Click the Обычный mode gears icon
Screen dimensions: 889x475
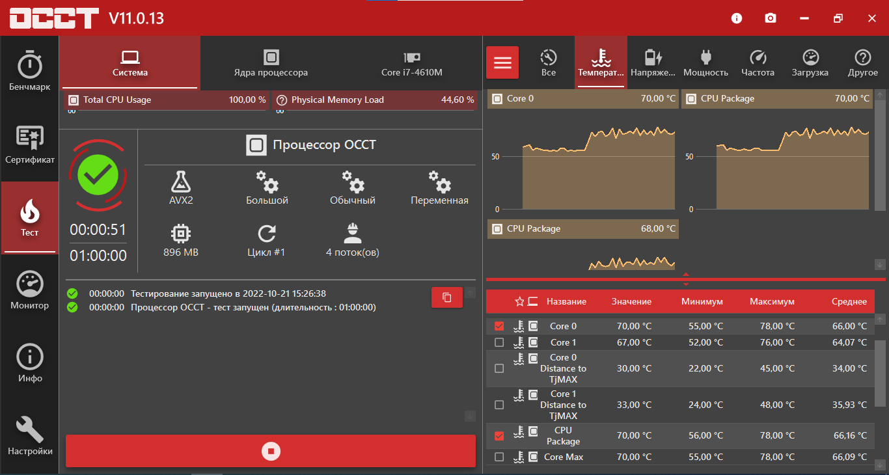[353, 182]
